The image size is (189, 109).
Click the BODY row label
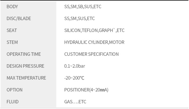click(12, 7)
